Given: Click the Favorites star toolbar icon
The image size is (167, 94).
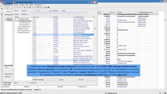Looking at the screenshot, I should [46, 7].
